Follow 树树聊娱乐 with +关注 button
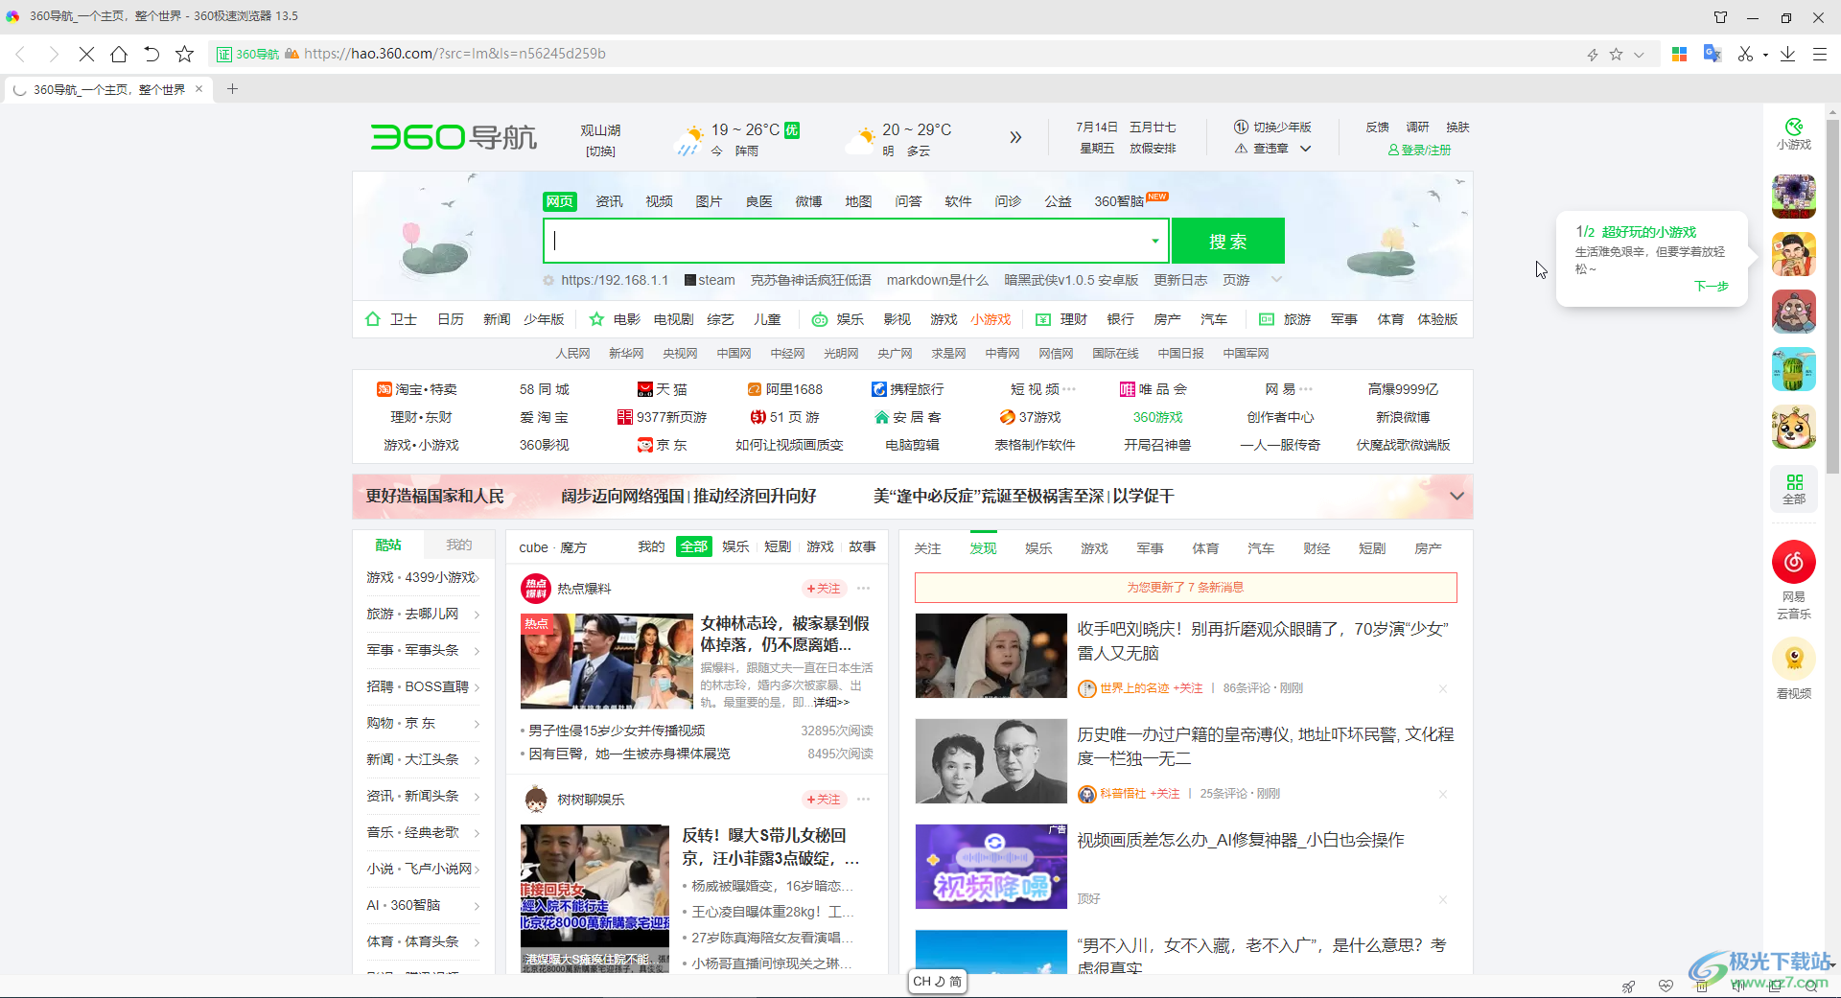The width and height of the screenshot is (1841, 998). (824, 799)
